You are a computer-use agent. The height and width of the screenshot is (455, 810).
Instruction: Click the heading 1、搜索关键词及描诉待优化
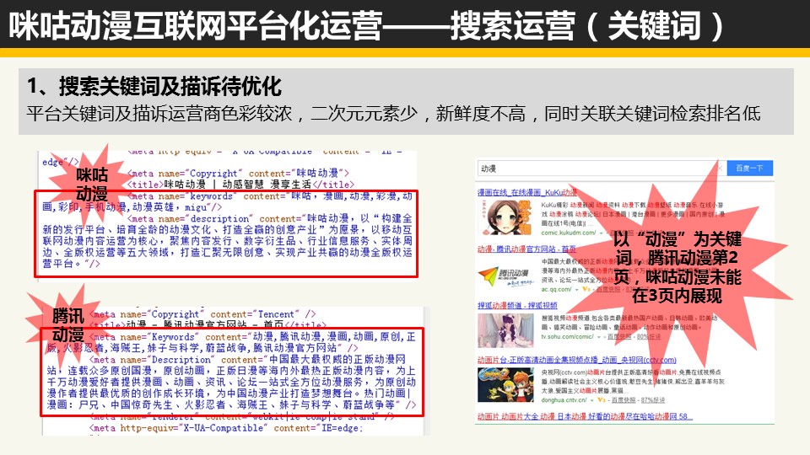pyautogui.click(x=154, y=86)
